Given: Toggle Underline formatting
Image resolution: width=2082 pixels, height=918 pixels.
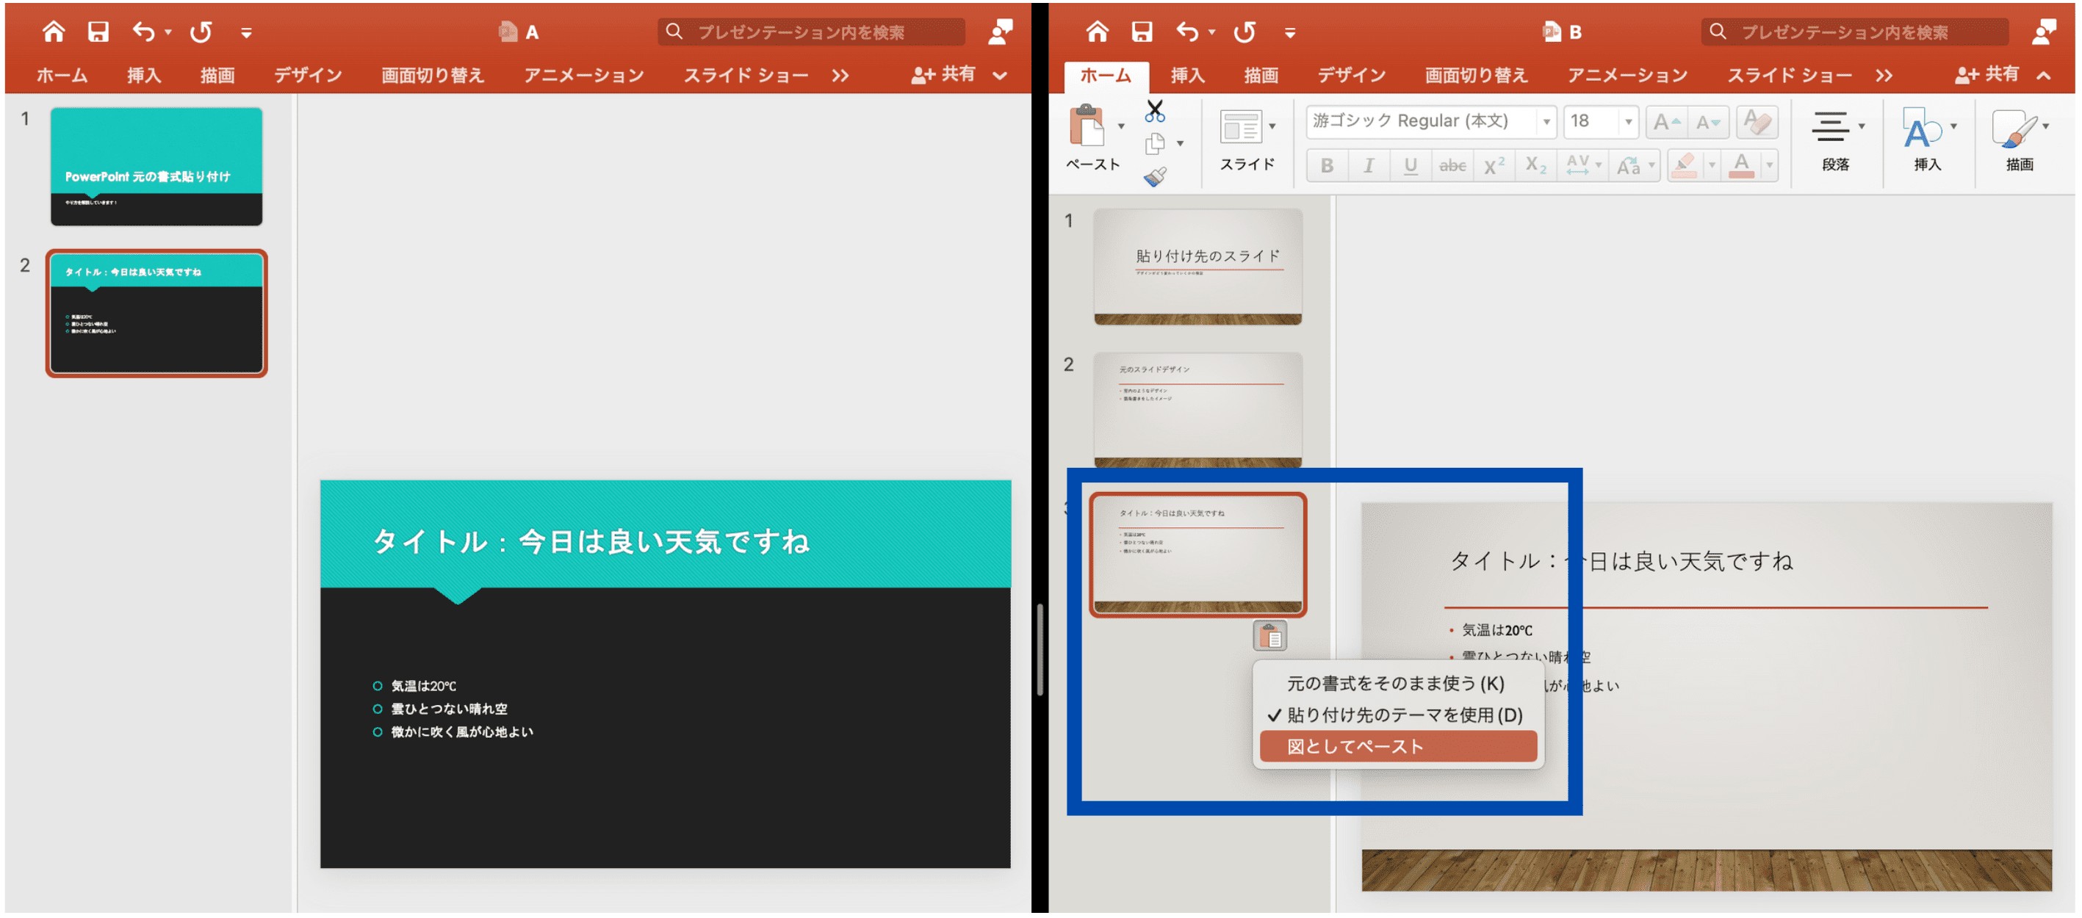Looking at the screenshot, I should click(x=1411, y=166).
